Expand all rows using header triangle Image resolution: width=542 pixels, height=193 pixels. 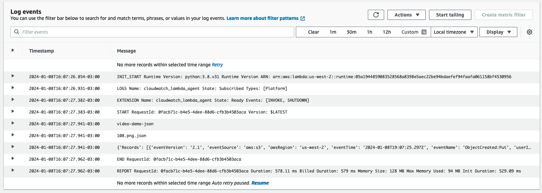(x=13, y=51)
